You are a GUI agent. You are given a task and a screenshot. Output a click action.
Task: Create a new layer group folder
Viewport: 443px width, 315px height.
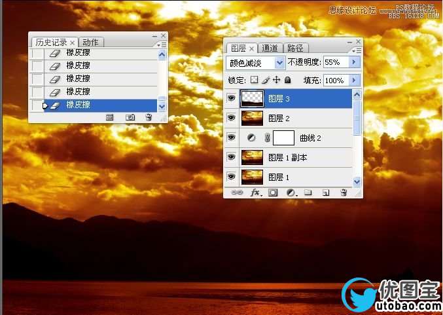click(x=308, y=193)
